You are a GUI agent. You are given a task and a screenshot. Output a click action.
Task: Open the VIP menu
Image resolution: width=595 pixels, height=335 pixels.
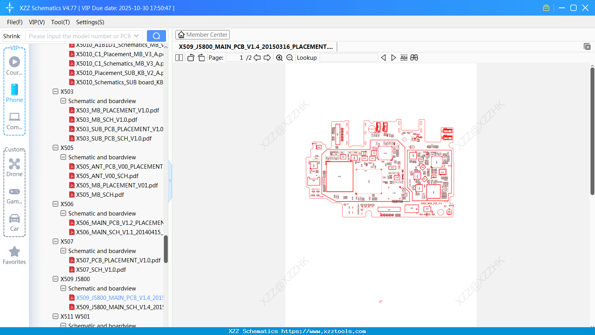(x=36, y=22)
